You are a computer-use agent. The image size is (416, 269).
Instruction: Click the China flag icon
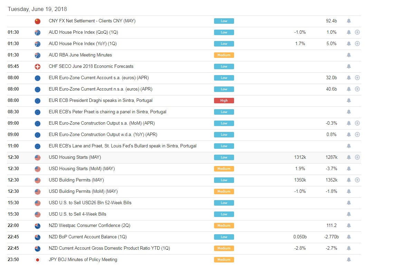coord(38,21)
